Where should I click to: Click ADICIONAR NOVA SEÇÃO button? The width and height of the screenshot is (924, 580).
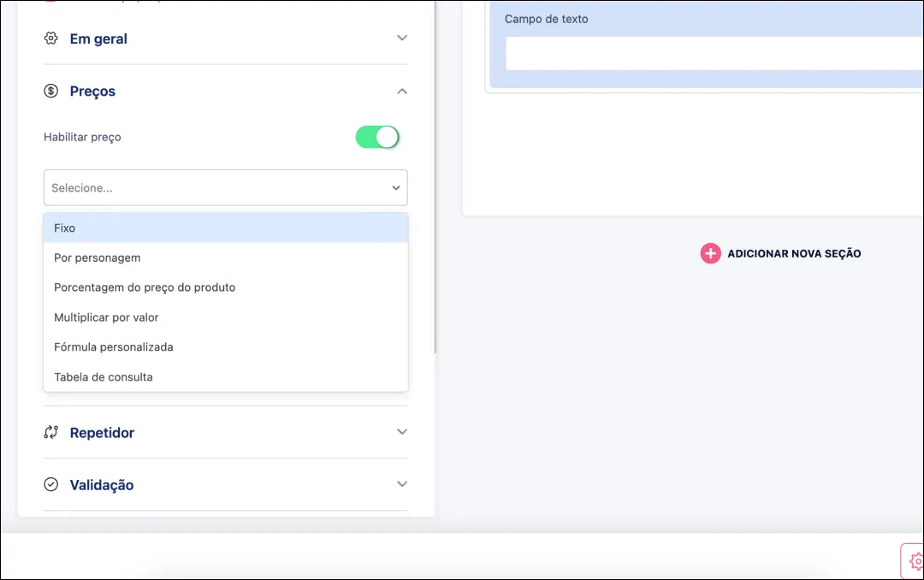pos(793,254)
